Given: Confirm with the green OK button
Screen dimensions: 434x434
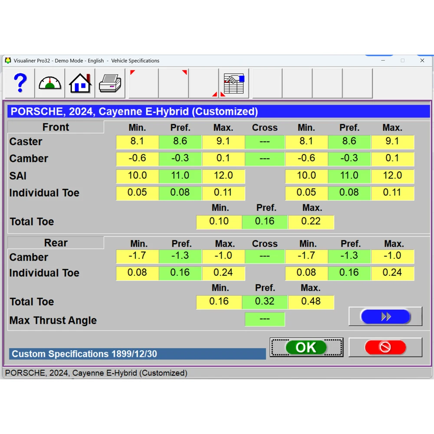Looking at the screenshot, I should pyautogui.click(x=306, y=347).
